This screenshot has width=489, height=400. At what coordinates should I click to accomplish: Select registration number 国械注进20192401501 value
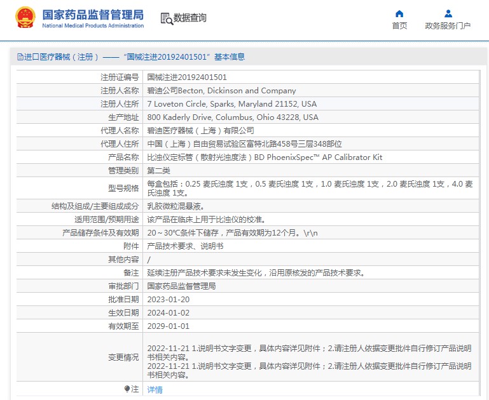(187, 77)
